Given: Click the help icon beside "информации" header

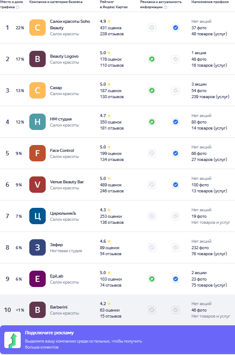Looking at the screenshot, I should click(166, 7).
